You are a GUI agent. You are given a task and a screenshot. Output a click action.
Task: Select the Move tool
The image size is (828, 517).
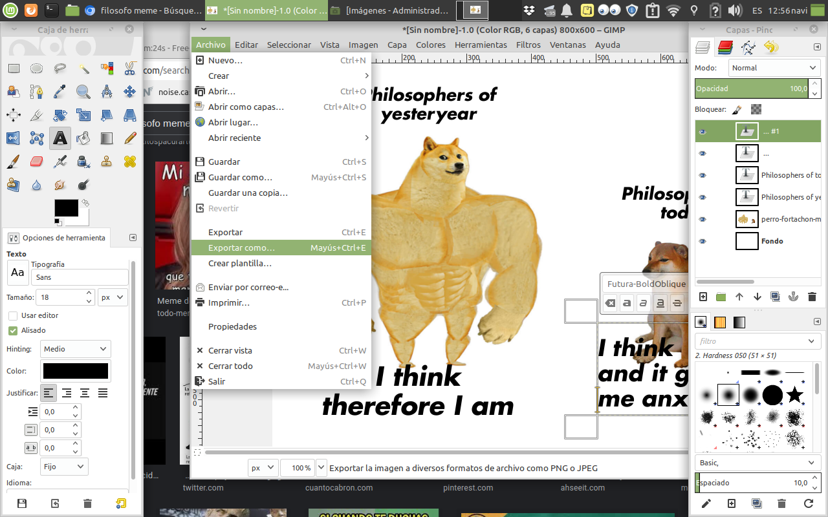click(130, 92)
